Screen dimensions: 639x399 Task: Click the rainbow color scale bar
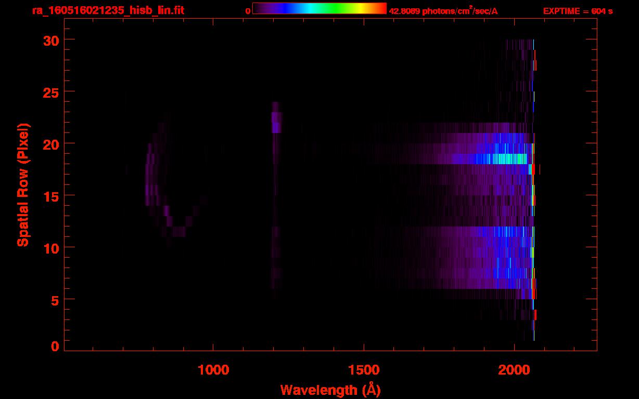coord(319,8)
